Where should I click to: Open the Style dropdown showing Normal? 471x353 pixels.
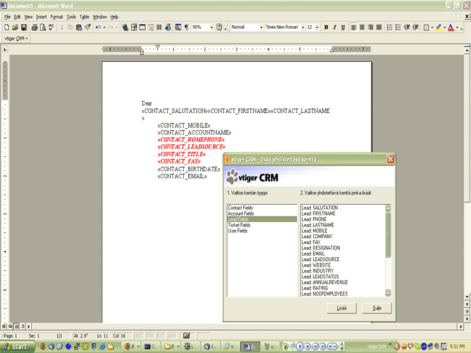click(261, 27)
